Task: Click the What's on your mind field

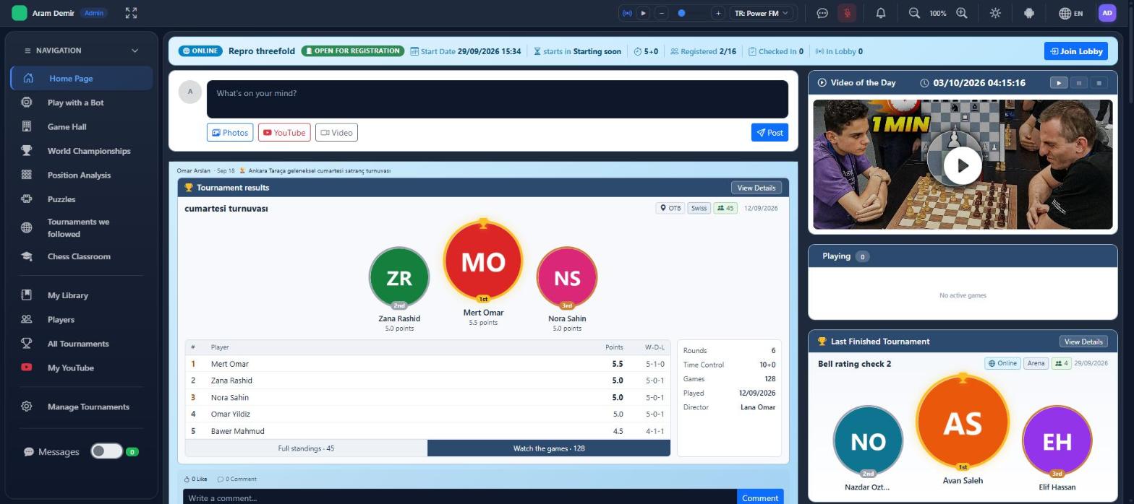Action: click(x=498, y=99)
